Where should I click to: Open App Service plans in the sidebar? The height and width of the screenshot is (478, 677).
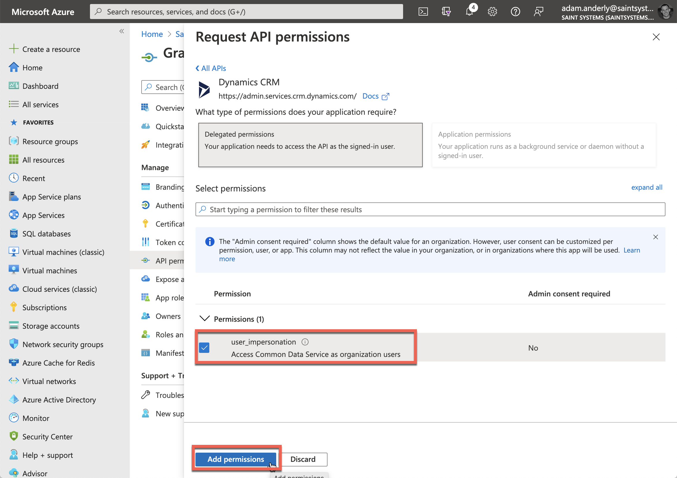52,197
